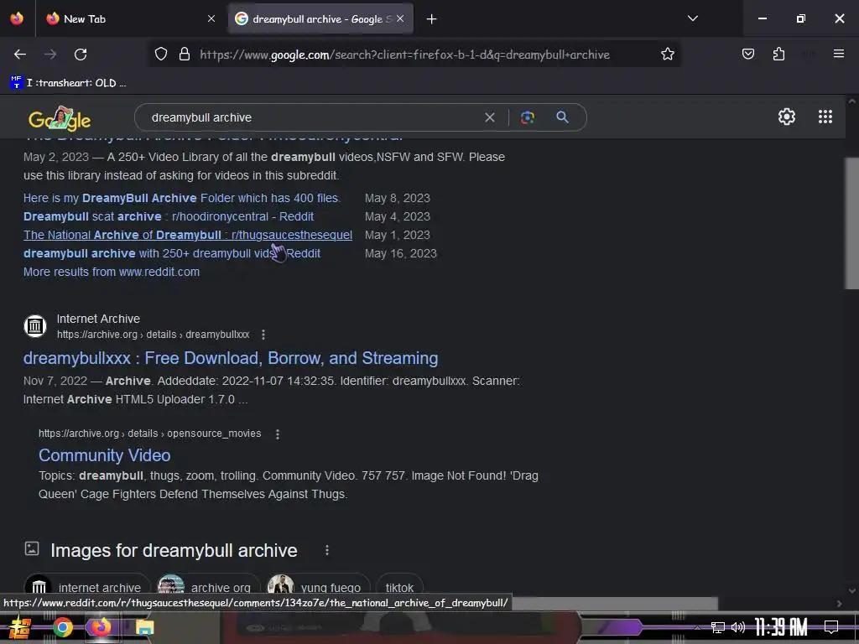Open options for the dreamybullxxx result

point(263,335)
